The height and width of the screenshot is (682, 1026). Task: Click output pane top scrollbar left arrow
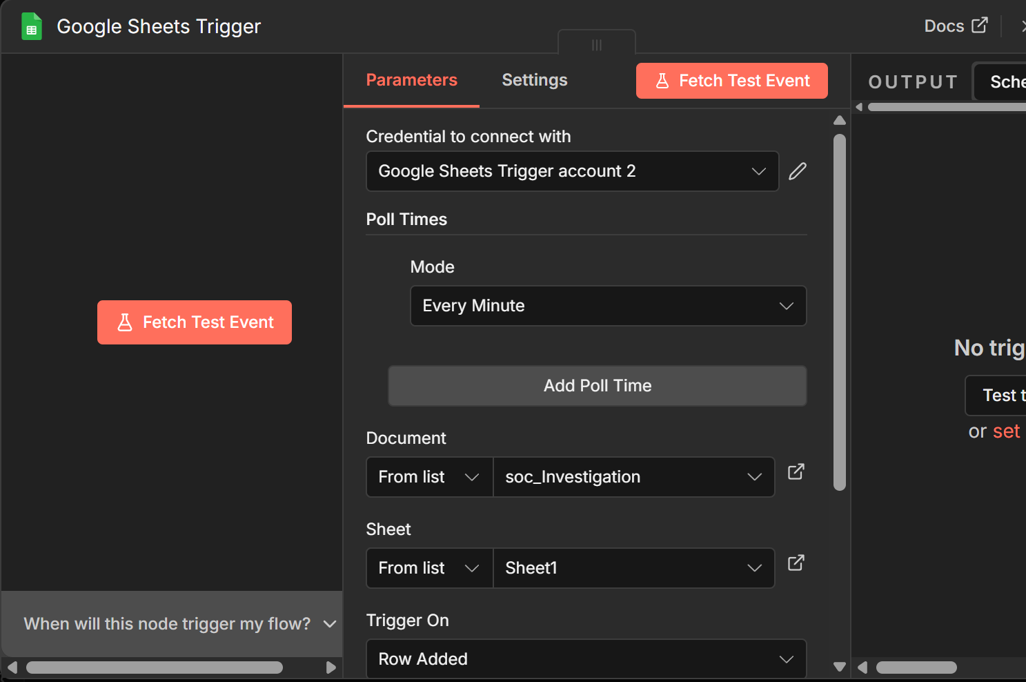point(859,107)
